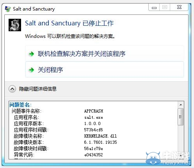Image resolution: width=194 pixels, height=168 pixels.
Task: Select application timestamp 573b4cf6
Action: coord(93,130)
